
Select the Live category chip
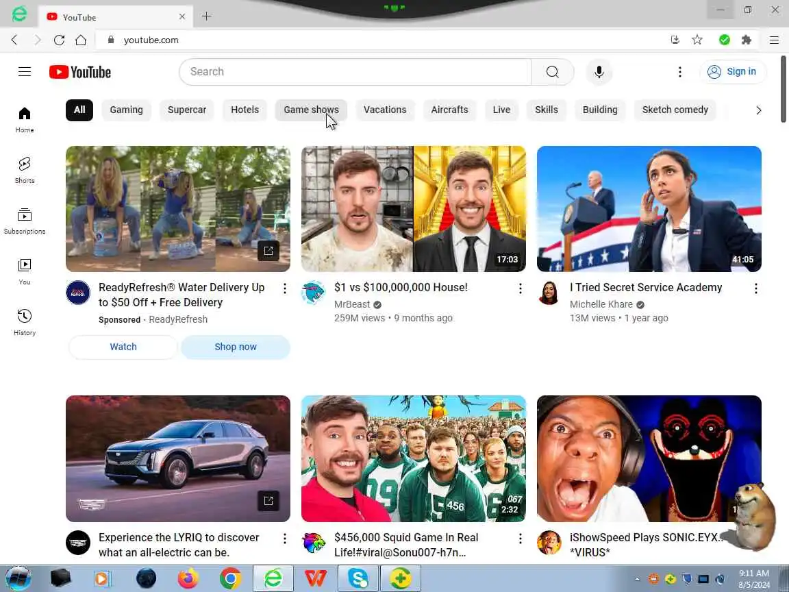point(501,110)
